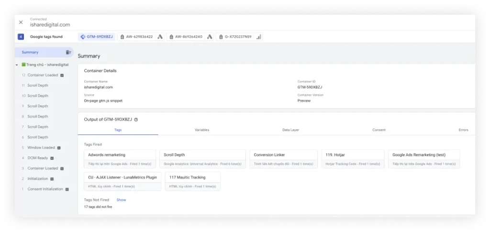The image size is (490, 232).
Task: Click the API icon beside Initialization event
Action: [52, 178]
